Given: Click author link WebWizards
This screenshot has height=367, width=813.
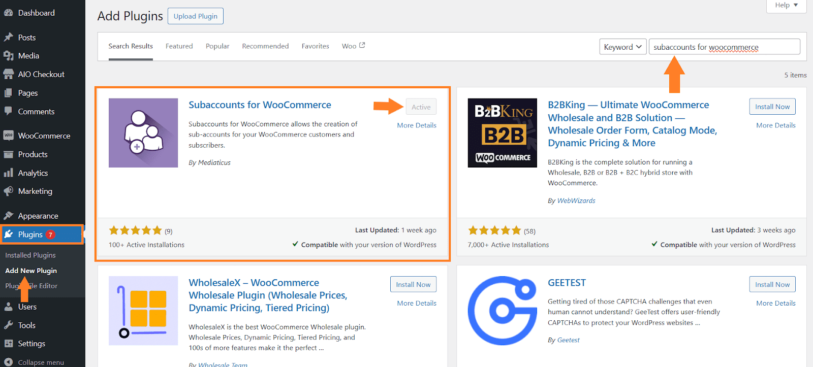Looking at the screenshot, I should (576, 201).
